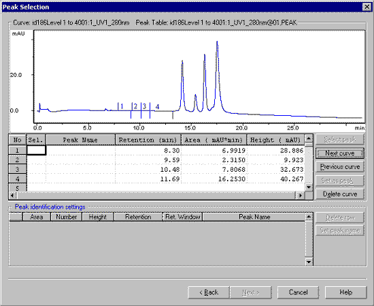Select row header number 2
This screenshot has width=374, height=306.
(x=17, y=159)
